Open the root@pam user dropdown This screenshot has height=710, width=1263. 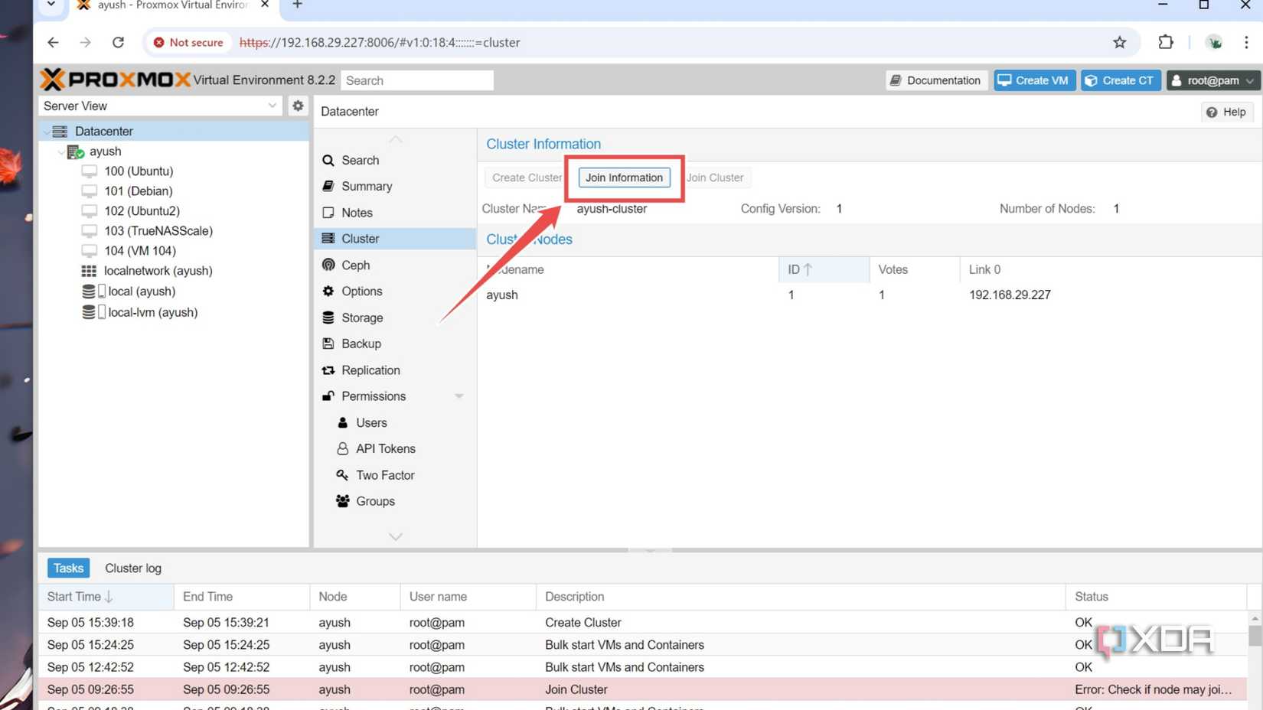point(1212,80)
